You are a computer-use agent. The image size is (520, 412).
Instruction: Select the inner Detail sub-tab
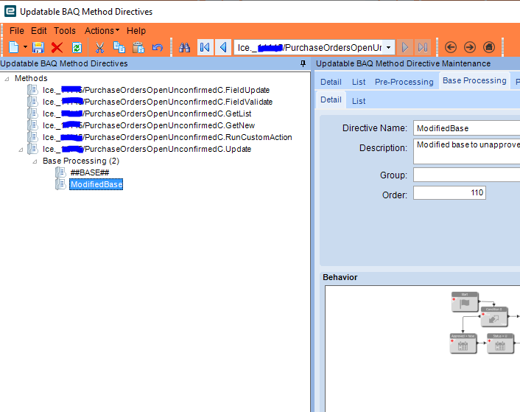331,99
